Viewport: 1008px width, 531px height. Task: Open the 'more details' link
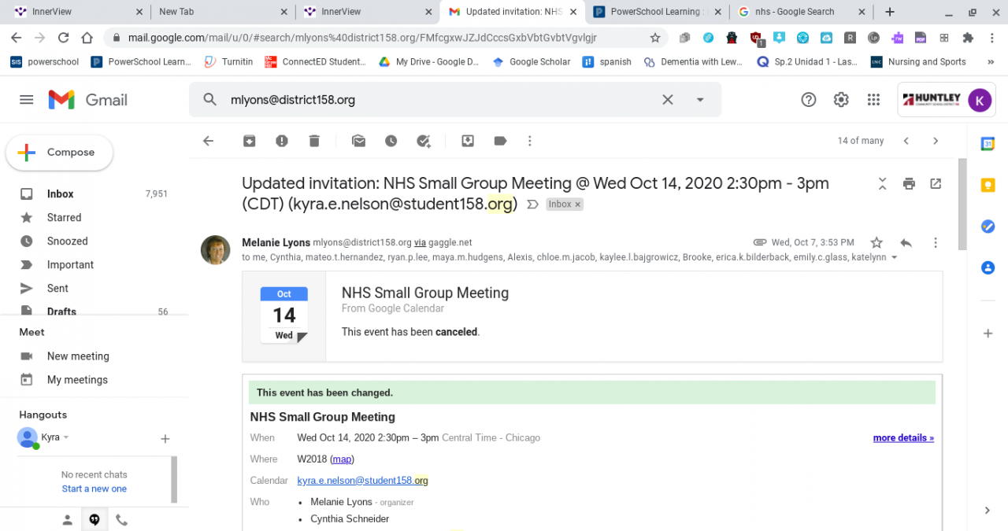903,438
